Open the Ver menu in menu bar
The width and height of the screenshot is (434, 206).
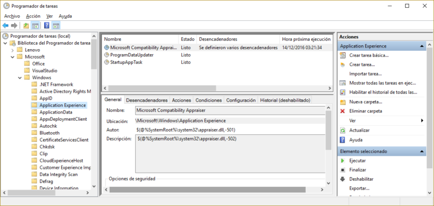point(50,16)
